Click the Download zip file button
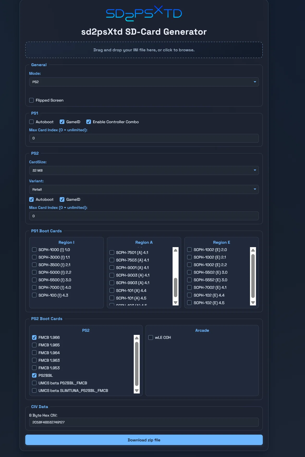 coord(144,440)
